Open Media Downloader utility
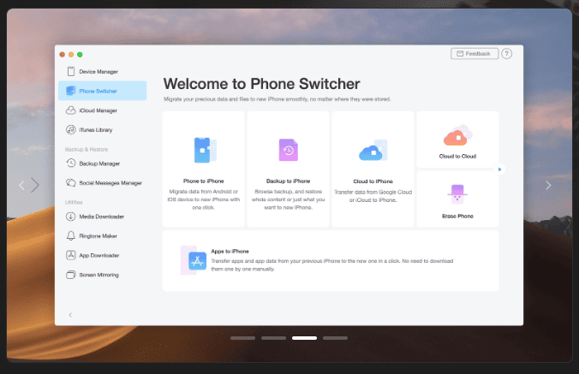 tap(102, 217)
